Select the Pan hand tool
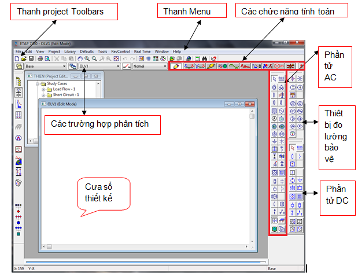This screenshot has width=358, height=276. 80,58
